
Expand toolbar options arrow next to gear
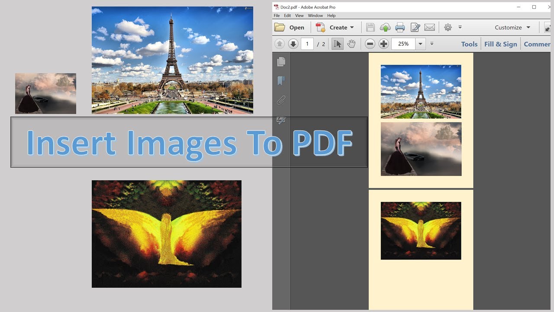(460, 27)
